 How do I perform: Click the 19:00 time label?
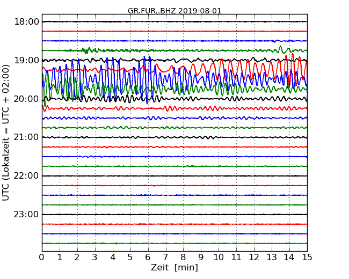pyautogui.click(x=26, y=60)
